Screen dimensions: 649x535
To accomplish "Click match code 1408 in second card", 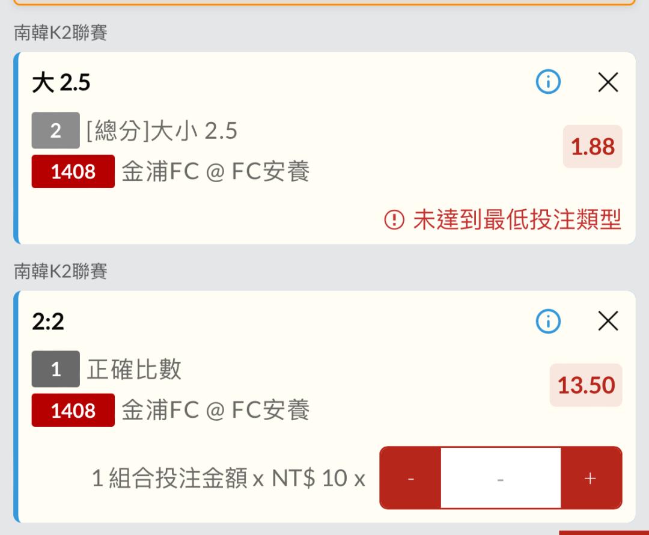I will coord(73,410).
